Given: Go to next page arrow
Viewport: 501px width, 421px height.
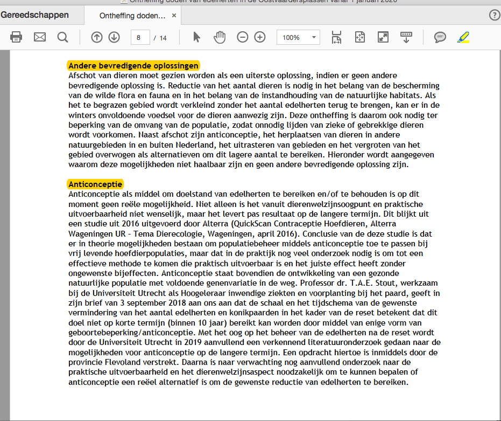Looking at the screenshot, I should point(114,37).
